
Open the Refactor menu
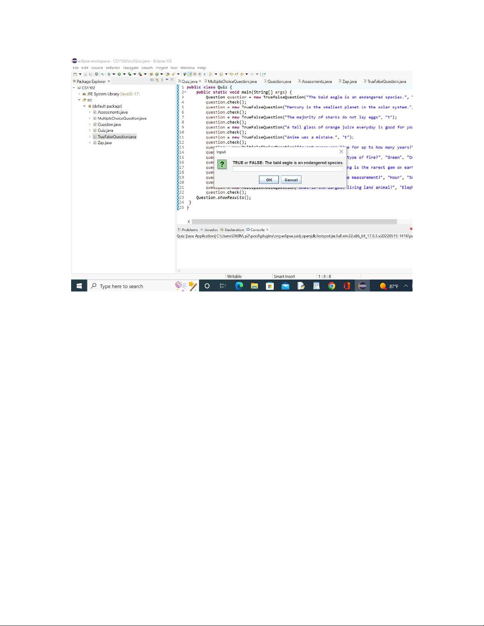[x=113, y=68]
